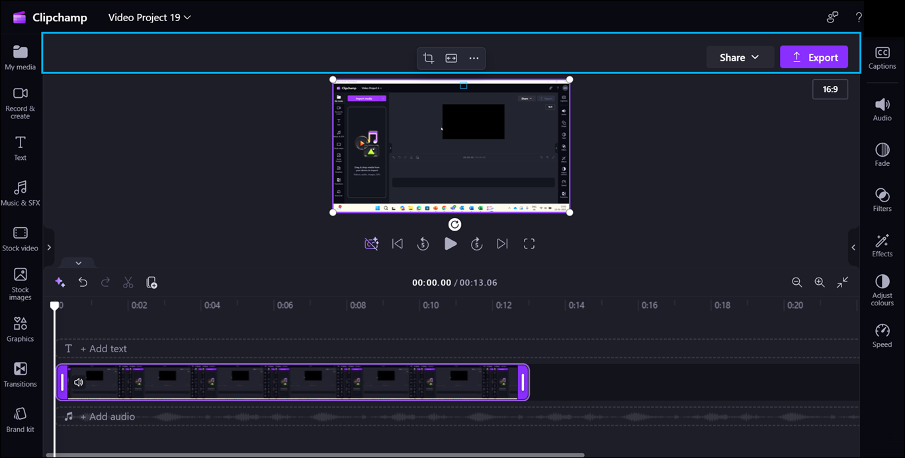Click the playhead marker at timeline start

pos(55,305)
